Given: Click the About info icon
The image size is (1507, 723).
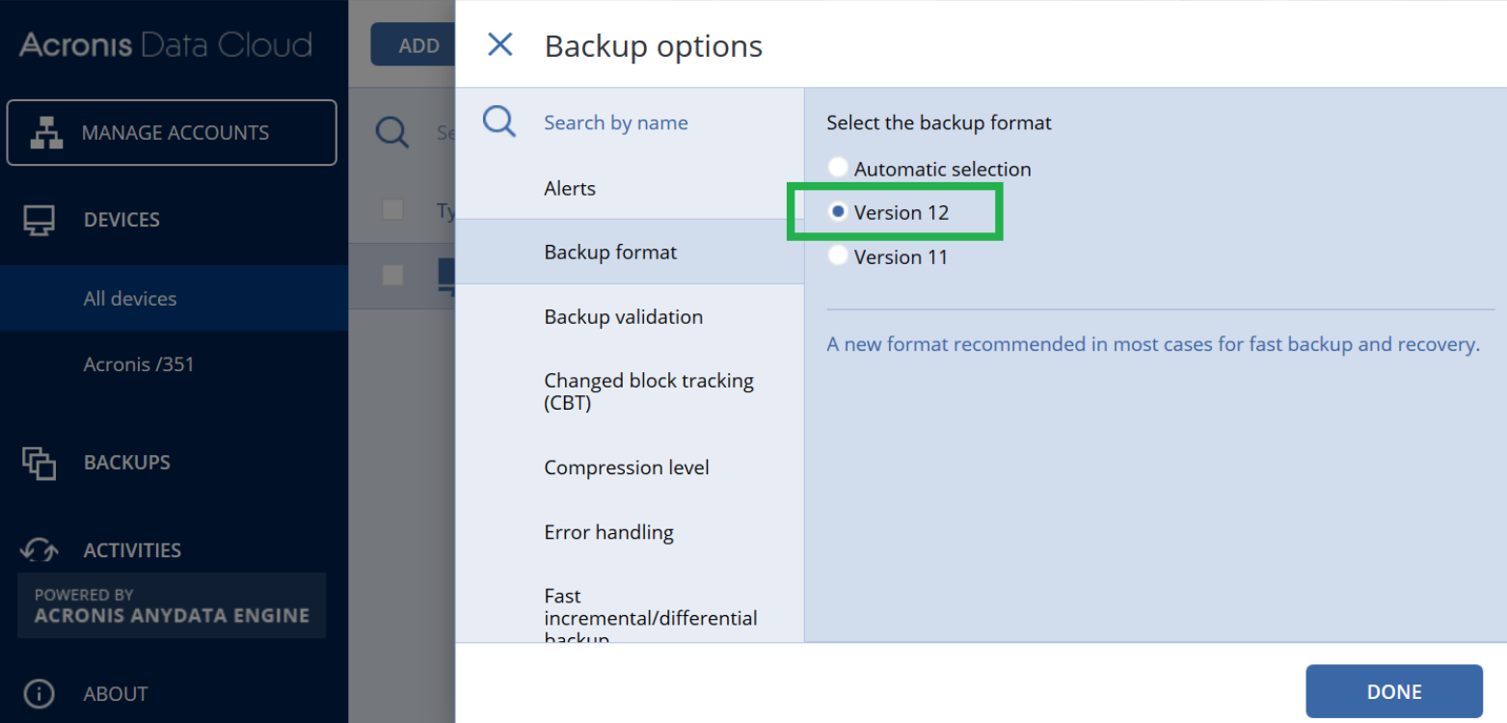Looking at the screenshot, I should coord(39,693).
